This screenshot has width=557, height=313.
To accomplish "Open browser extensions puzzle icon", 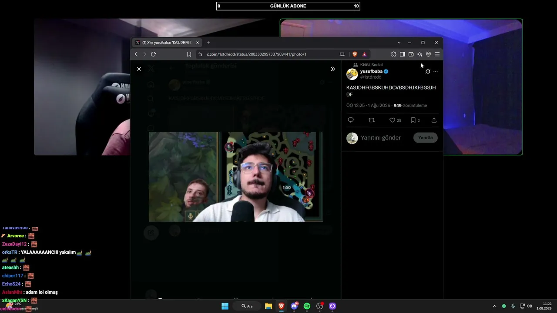I will (394, 54).
